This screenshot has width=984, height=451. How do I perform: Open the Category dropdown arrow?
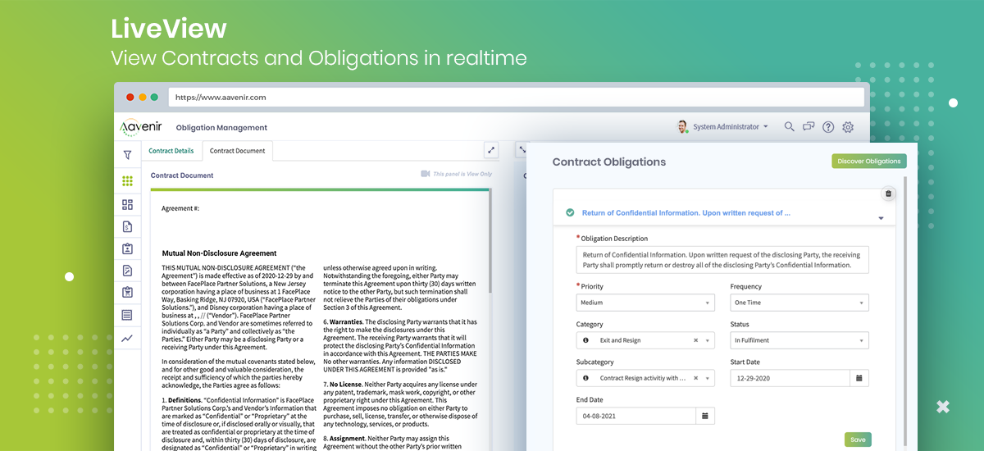(708, 340)
